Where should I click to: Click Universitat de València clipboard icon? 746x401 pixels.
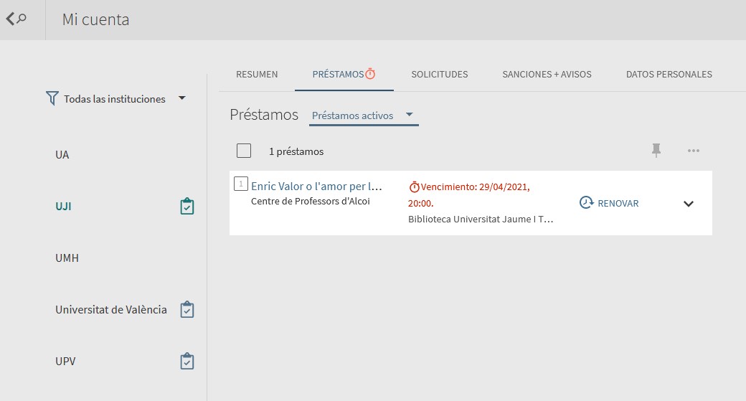187,310
